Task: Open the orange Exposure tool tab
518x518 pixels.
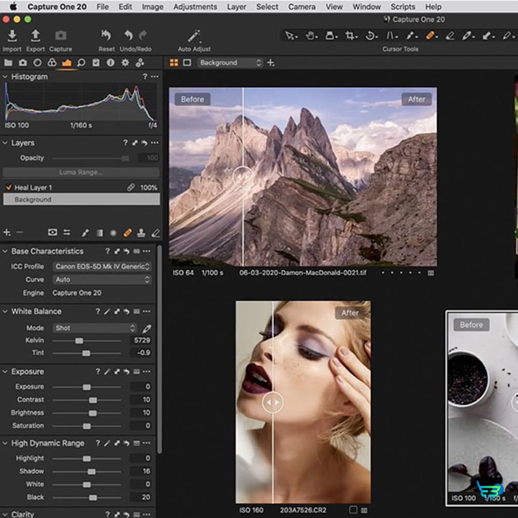Action: pos(67,63)
